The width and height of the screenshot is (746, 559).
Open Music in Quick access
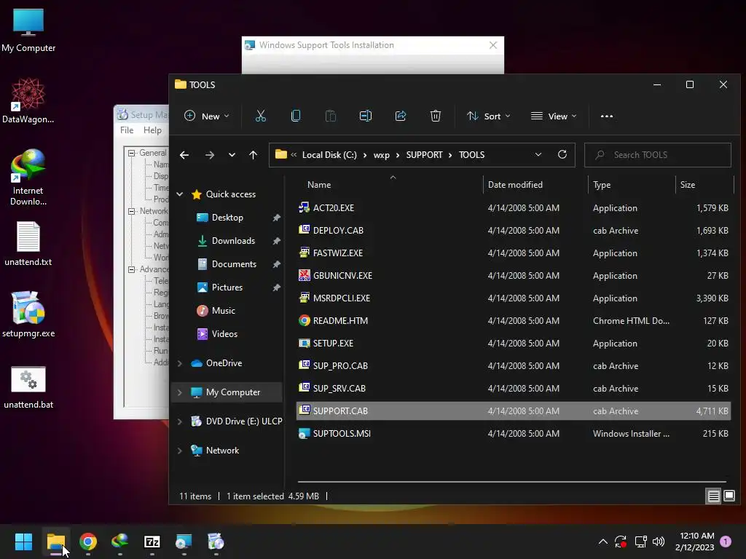click(223, 311)
